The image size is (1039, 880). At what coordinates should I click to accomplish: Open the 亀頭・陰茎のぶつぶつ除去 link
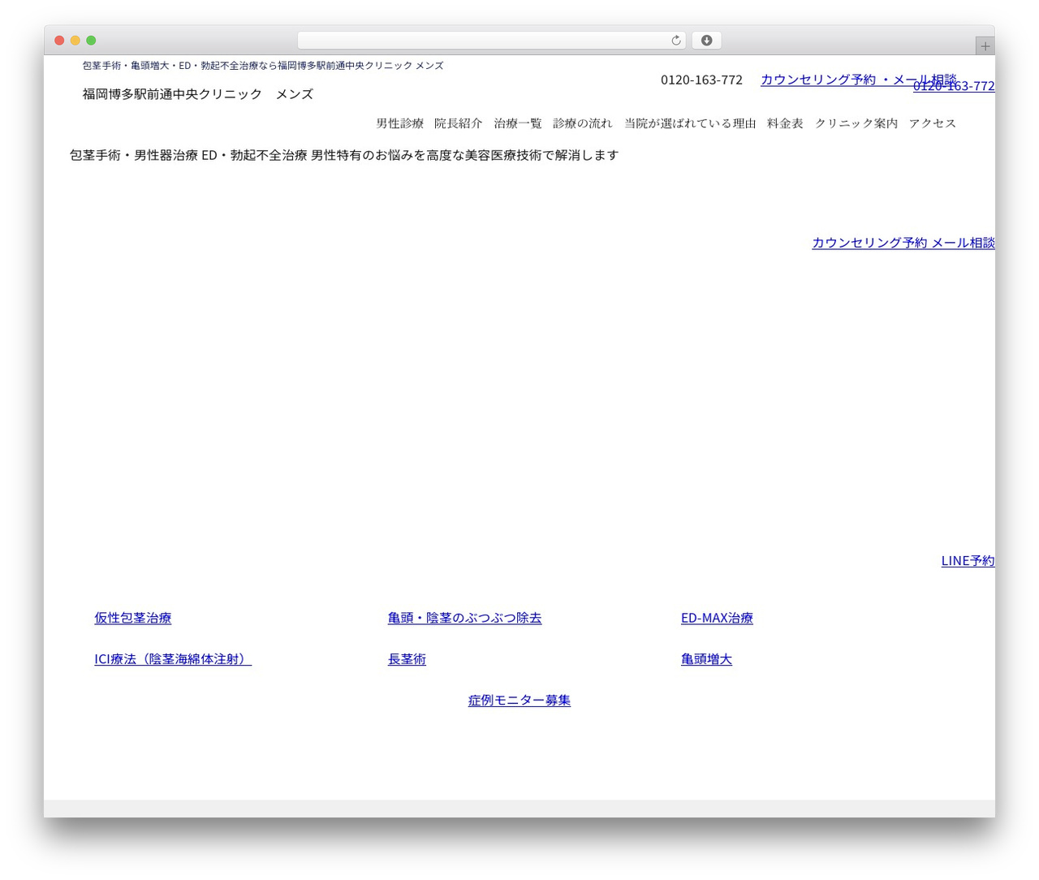(464, 618)
